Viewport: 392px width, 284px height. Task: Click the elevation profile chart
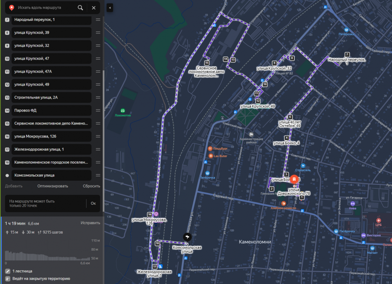[47, 255]
